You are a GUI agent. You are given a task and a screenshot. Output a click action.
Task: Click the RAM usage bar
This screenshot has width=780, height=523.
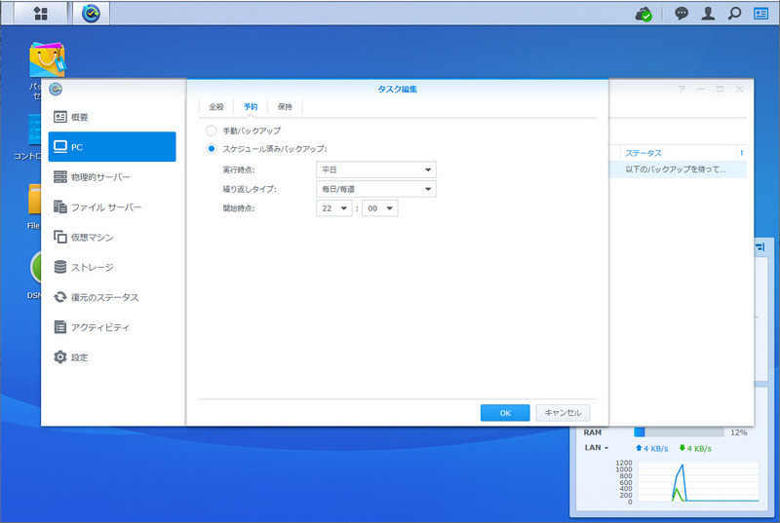pyautogui.click(x=679, y=432)
